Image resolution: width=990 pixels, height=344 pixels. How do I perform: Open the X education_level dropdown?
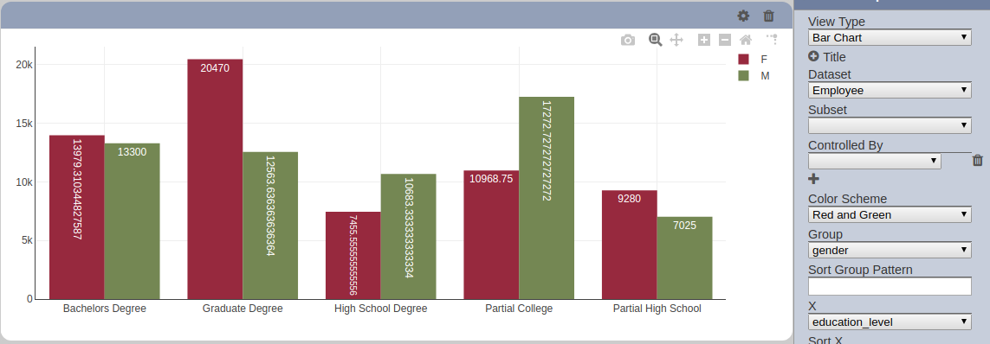[890, 322]
